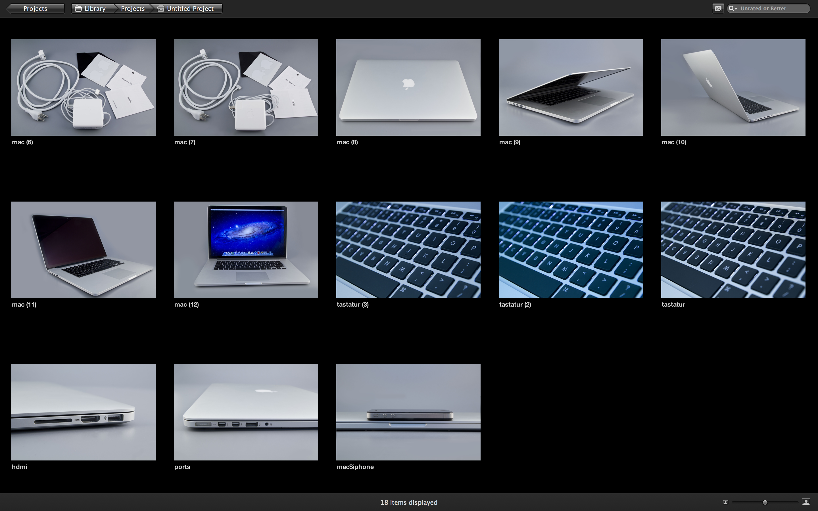Click the mac (10) version name label

(x=674, y=142)
